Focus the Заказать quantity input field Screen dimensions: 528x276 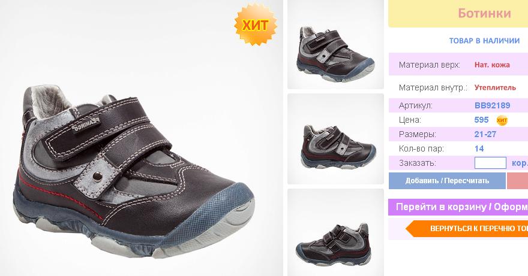click(490, 163)
